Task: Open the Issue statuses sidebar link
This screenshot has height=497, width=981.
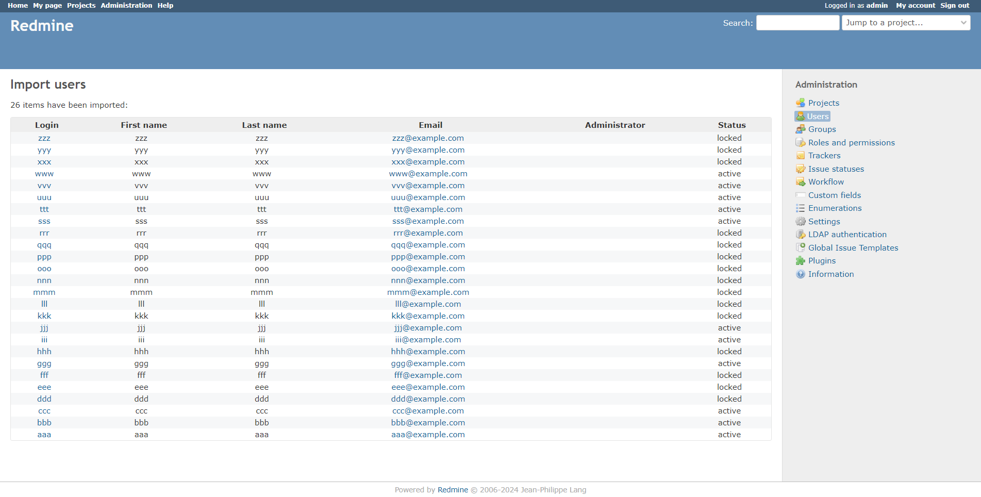Action: click(x=836, y=169)
